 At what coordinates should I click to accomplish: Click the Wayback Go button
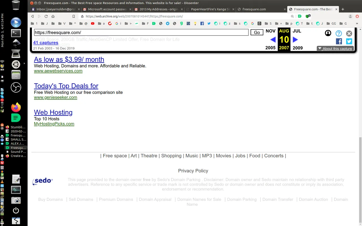click(257, 32)
